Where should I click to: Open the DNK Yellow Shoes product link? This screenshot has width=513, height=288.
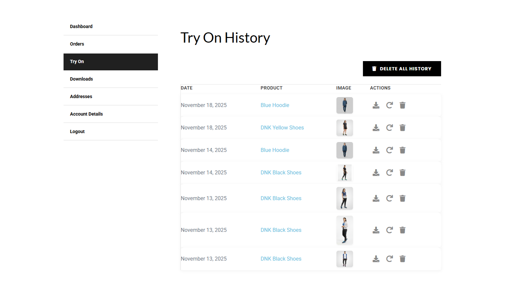click(x=282, y=127)
